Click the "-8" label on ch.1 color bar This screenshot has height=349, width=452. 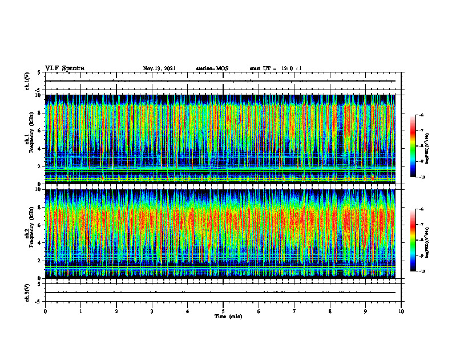point(421,146)
